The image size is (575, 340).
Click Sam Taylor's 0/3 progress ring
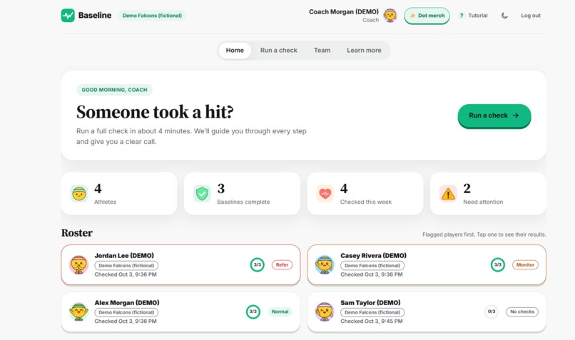click(492, 311)
